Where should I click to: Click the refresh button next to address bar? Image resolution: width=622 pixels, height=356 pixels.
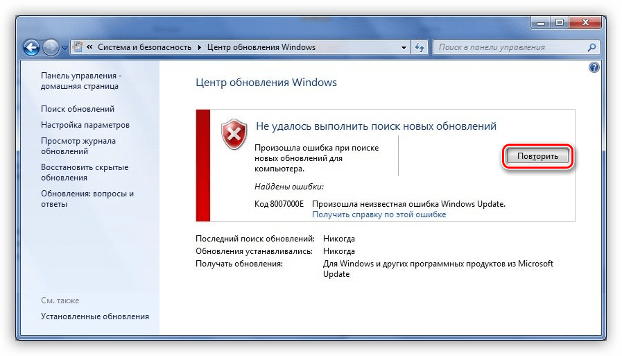coord(420,48)
